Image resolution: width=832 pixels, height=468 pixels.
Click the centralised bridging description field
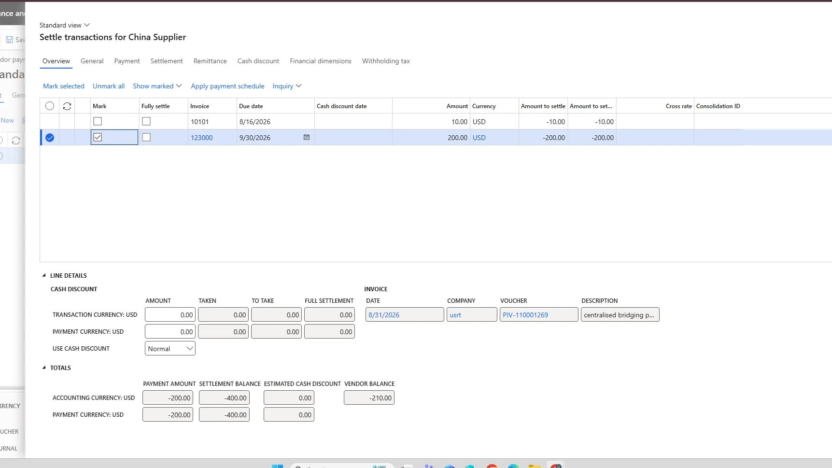[620, 315]
